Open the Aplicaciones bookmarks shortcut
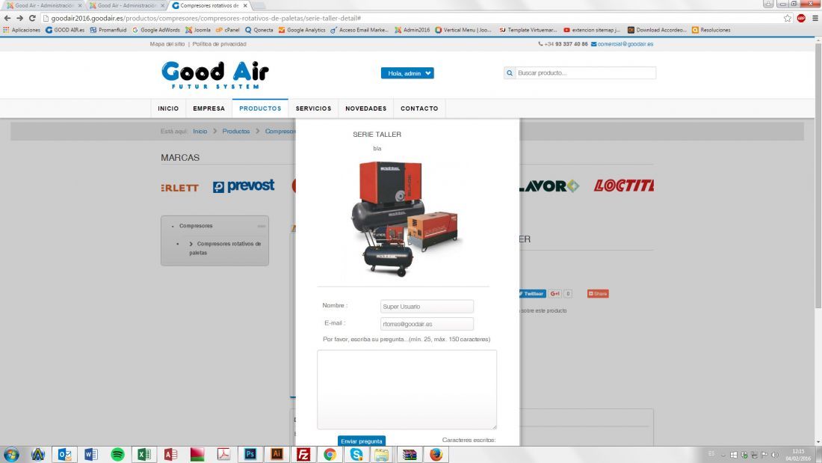The image size is (822, 463). pos(22,30)
